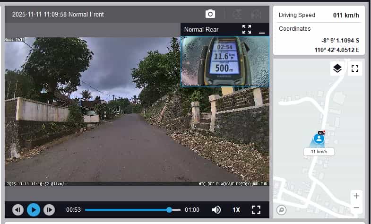
Task: Step forward to the next frame
Action: tap(49, 209)
